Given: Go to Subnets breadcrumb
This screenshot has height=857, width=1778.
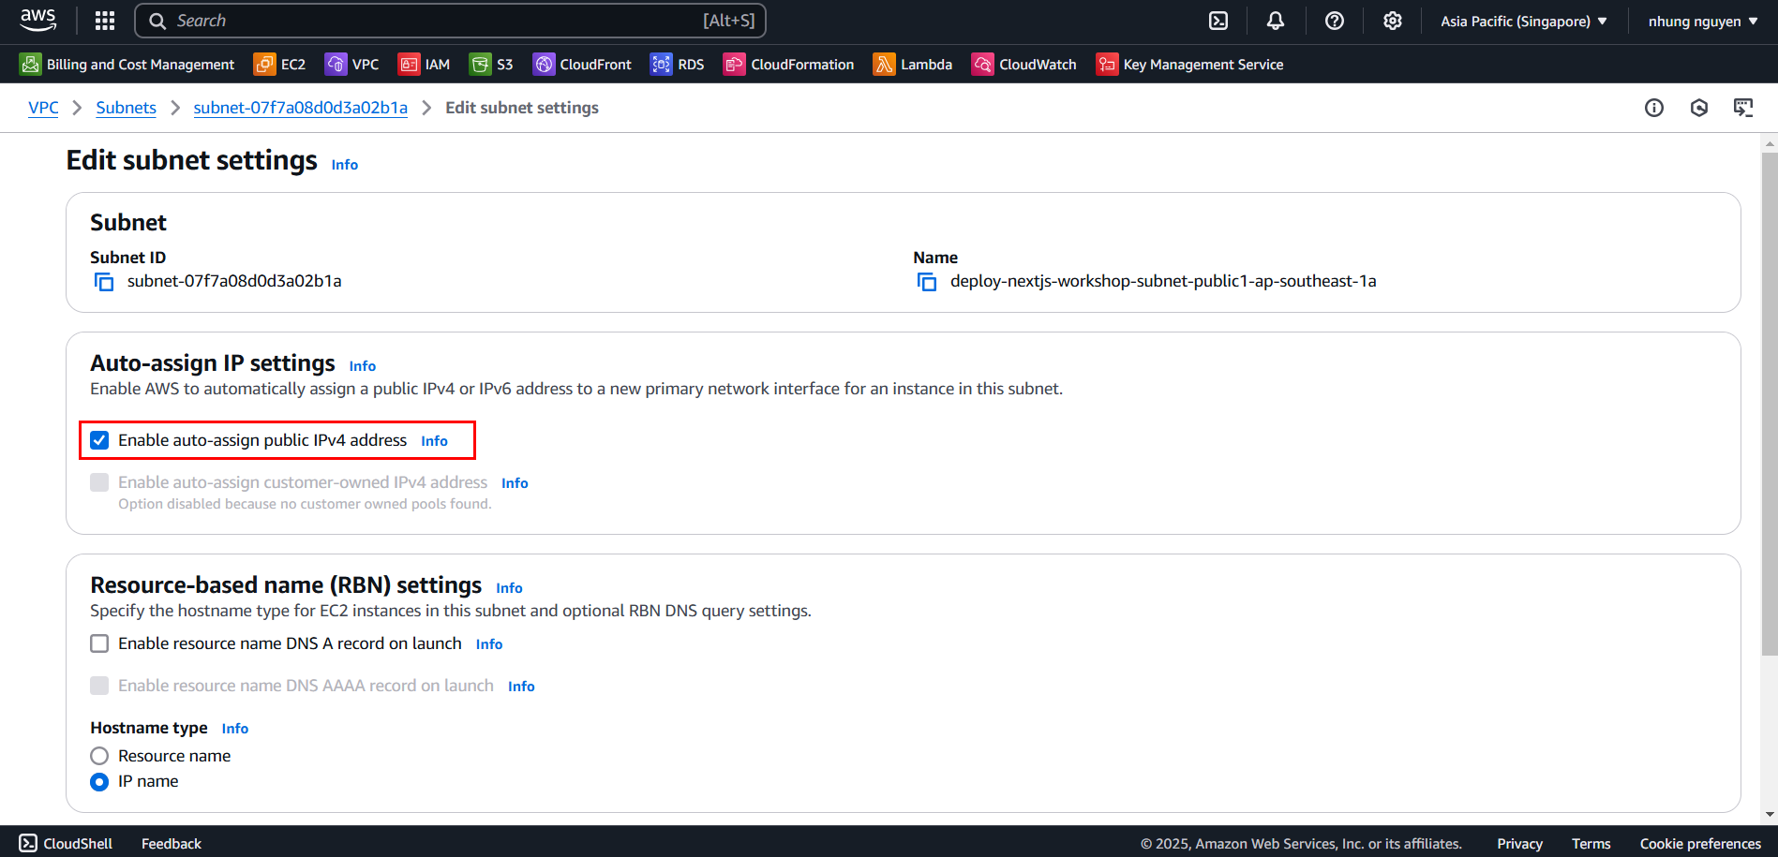Looking at the screenshot, I should pyautogui.click(x=126, y=108).
